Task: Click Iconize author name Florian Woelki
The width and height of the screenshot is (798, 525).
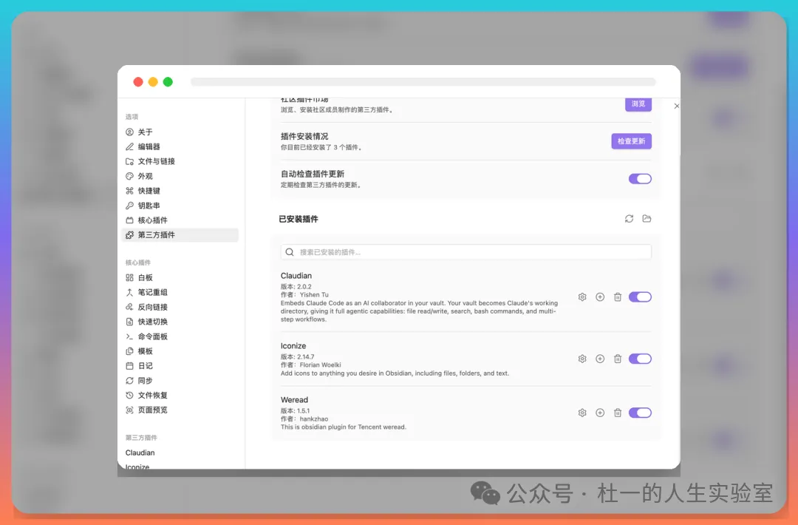Action: click(x=320, y=365)
